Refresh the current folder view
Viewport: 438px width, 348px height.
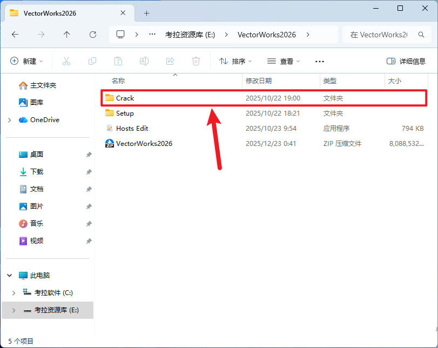(93, 35)
